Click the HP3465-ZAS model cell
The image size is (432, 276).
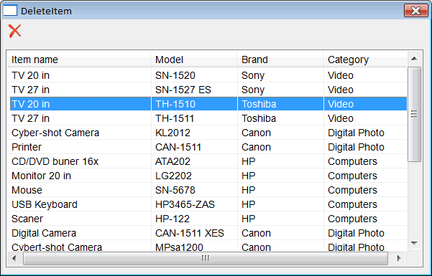(x=194, y=204)
